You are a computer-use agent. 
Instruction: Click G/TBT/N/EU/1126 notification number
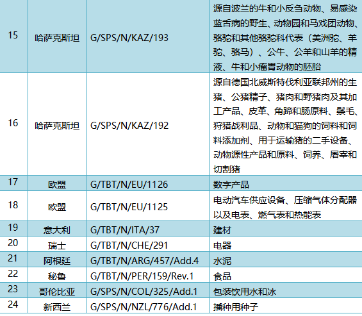pyautogui.click(x=129, y=185)
